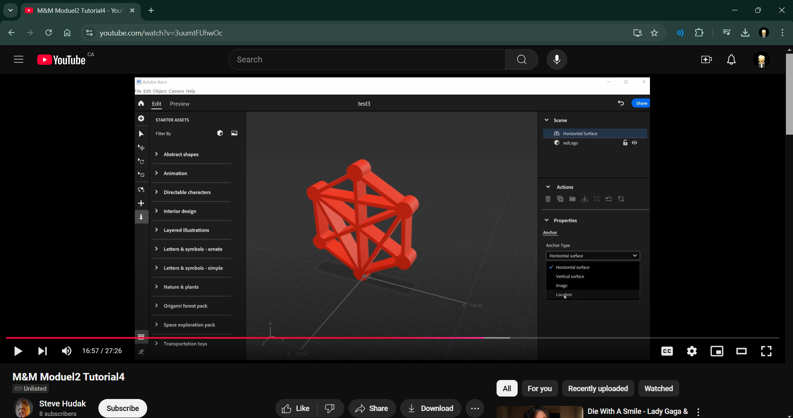Collapse the Actions section

[548, 186]
